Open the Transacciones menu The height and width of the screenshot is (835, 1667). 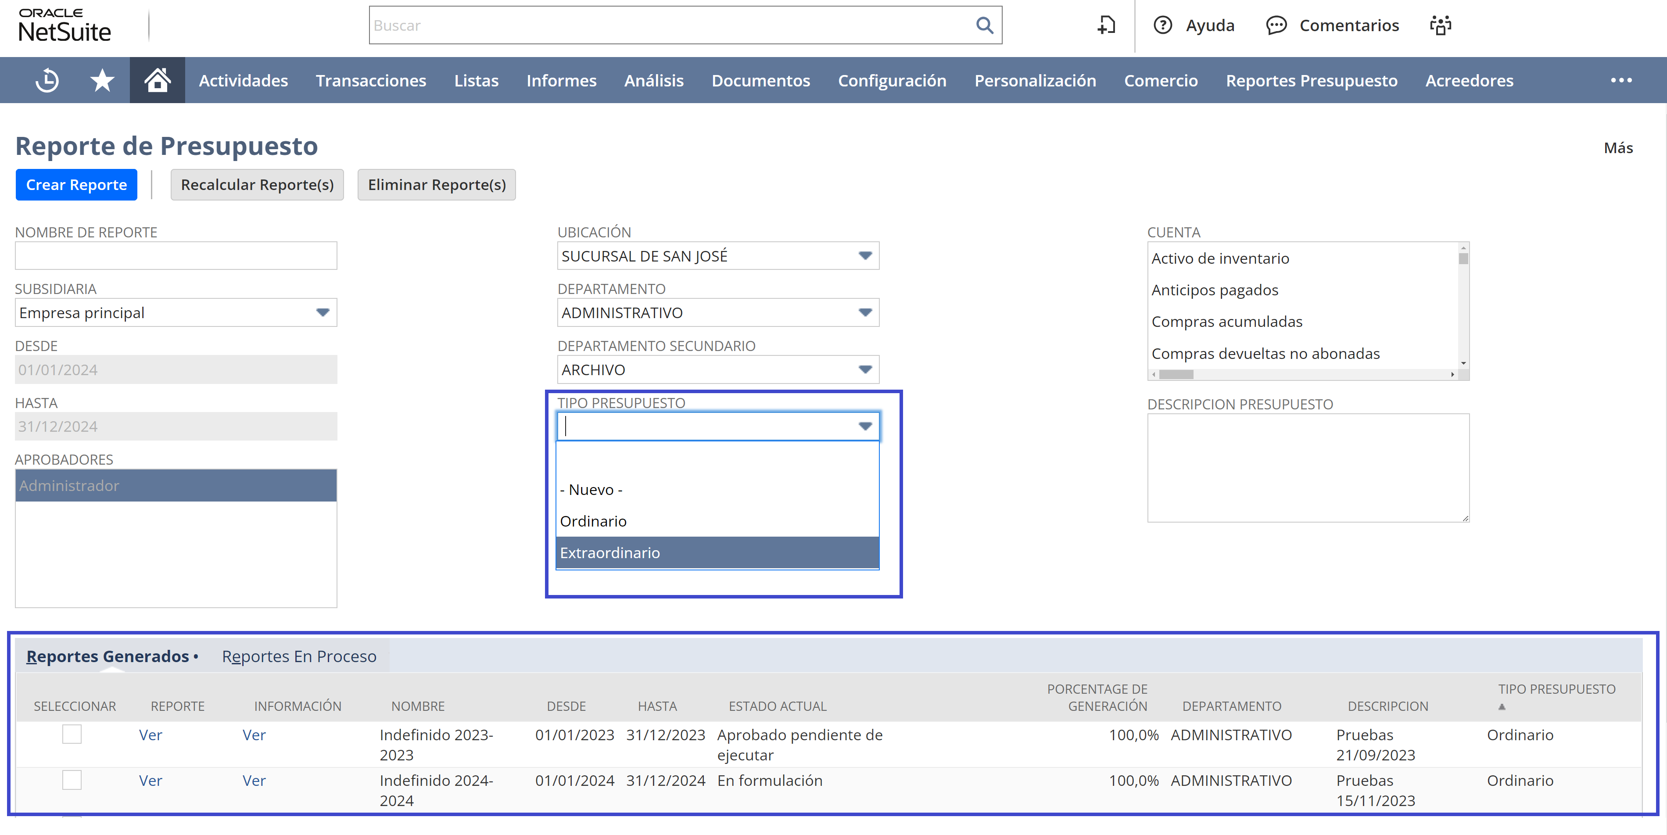[371, 80]
